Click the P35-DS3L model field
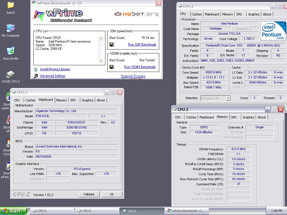This screenshot has width=287, height=215. 61,116
